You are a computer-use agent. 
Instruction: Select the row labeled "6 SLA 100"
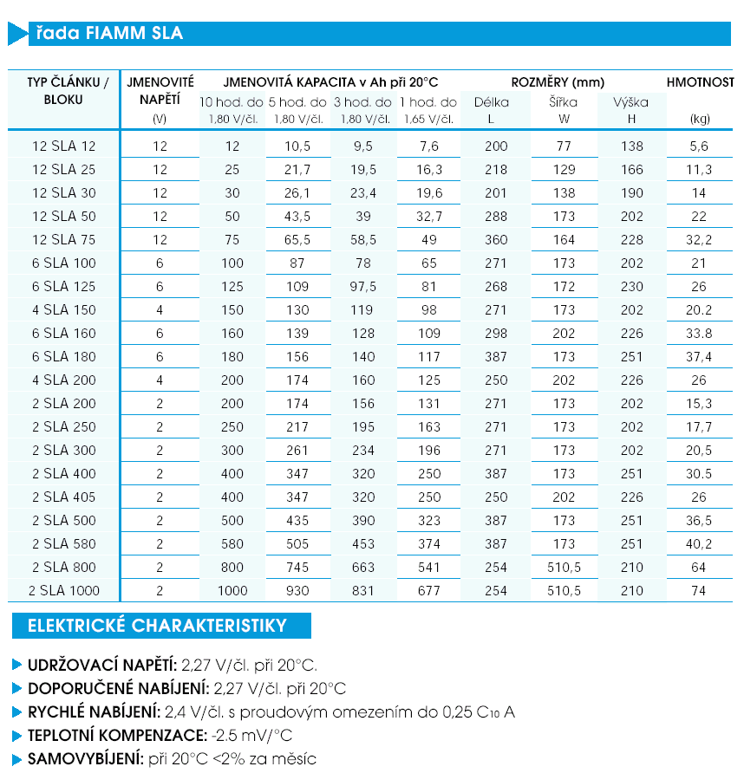(x=62, y=263)
